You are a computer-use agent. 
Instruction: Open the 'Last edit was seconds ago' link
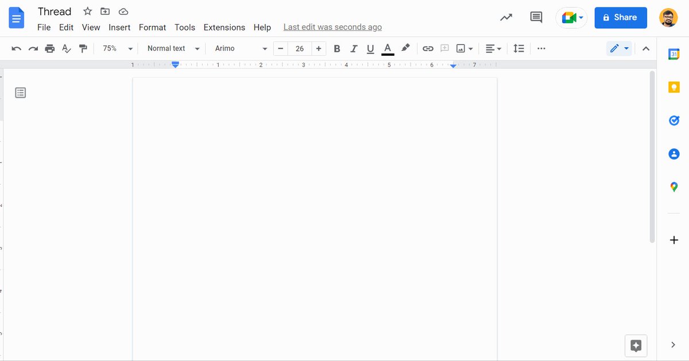[x=332, y=27]
